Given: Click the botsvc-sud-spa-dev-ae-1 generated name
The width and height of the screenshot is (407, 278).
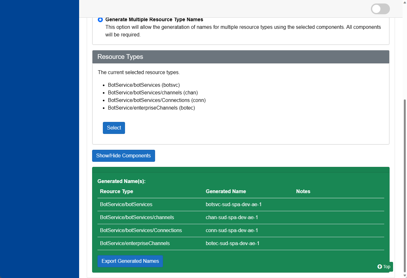Looking at the screenshot, I should [234, 205].
